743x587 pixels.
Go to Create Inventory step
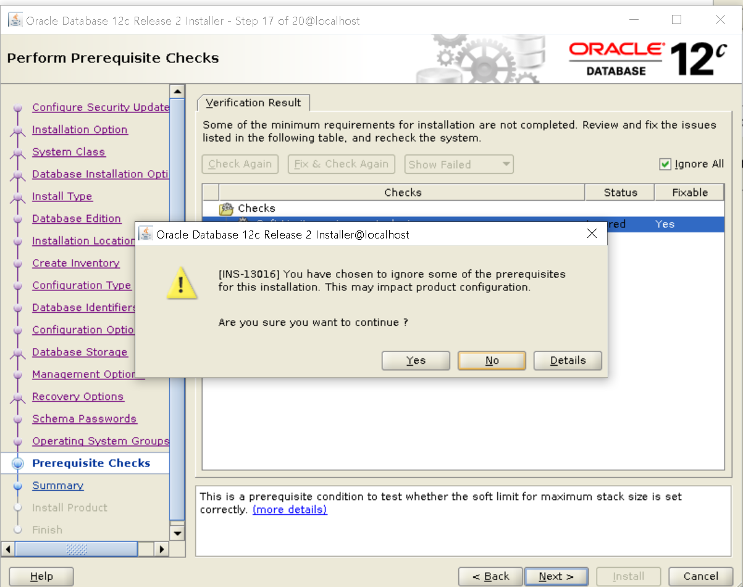76,263
